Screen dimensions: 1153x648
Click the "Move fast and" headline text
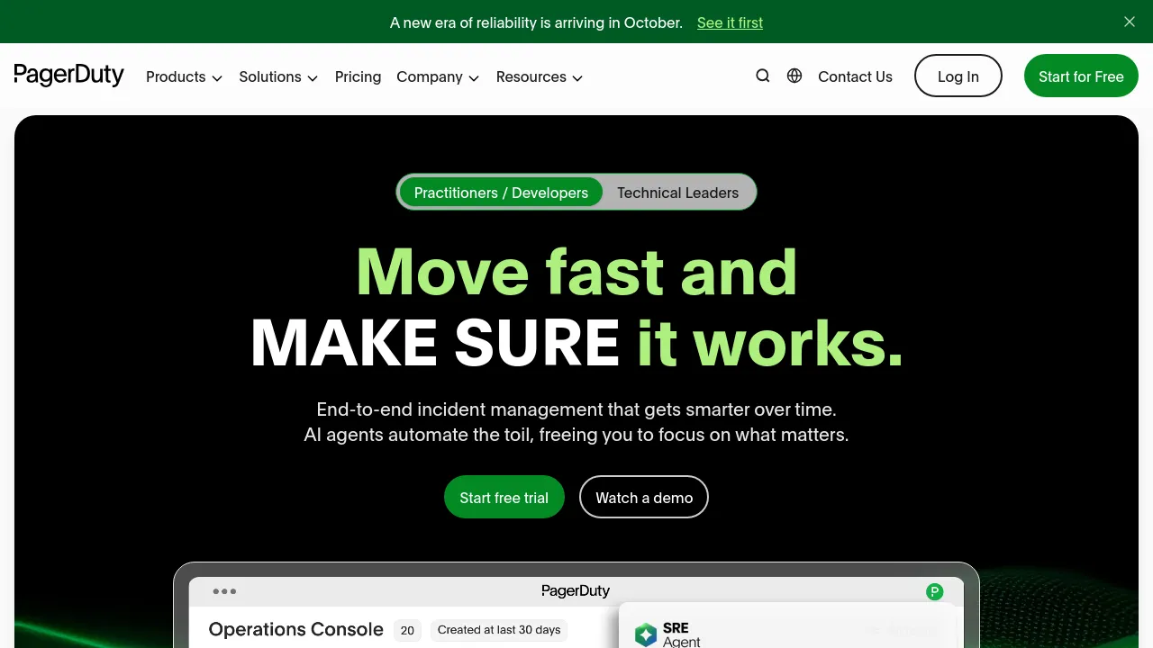tap(576, 271)
